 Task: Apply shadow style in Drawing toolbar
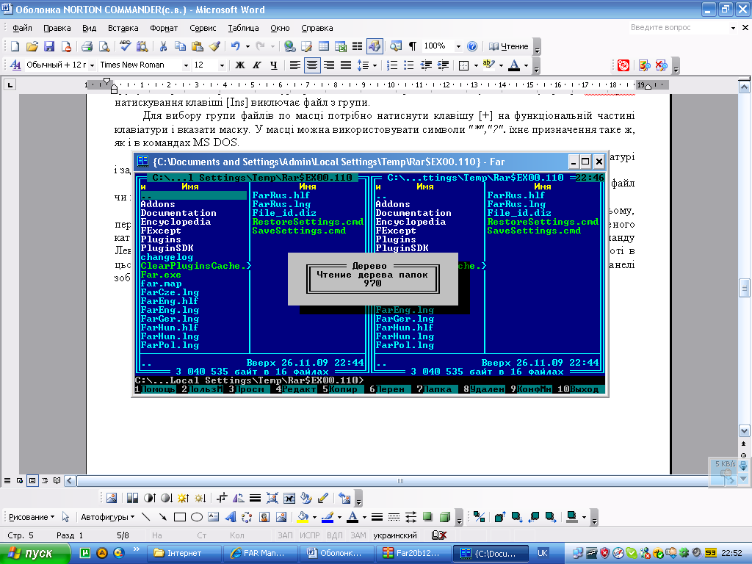click(x=427, y=517)
